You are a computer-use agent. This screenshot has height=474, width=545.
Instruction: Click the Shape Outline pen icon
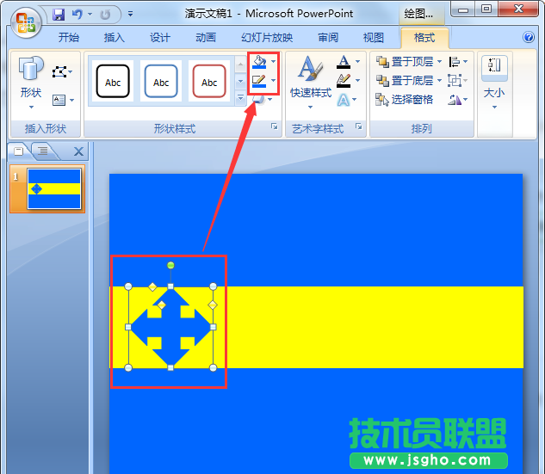point(259,81)
